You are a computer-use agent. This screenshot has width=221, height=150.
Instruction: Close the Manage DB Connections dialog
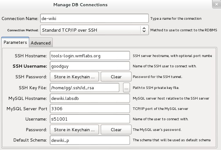pyautogui.click(x=217, y=4)
